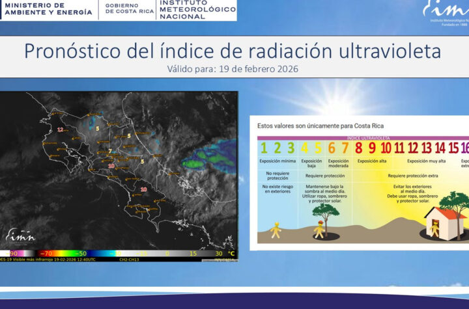Click the Ministerio de Ambiente y Energía logo
The image size is (469, 309).
tap(47, 10)
